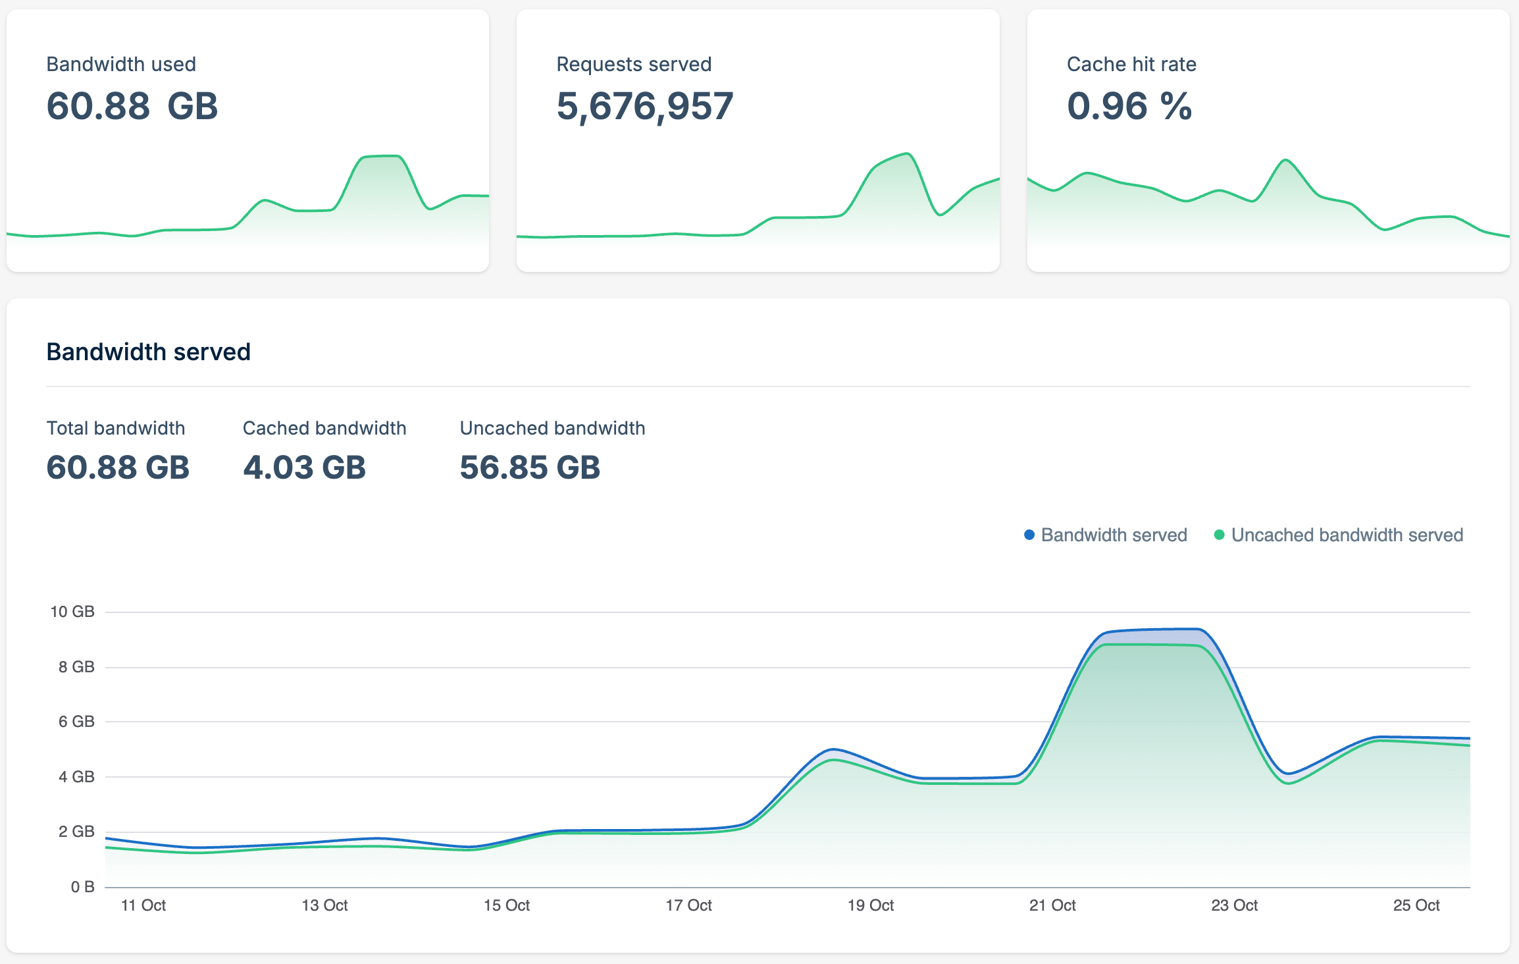Toggle the Uncached bandwidth served legend item

coord(1339,535)
